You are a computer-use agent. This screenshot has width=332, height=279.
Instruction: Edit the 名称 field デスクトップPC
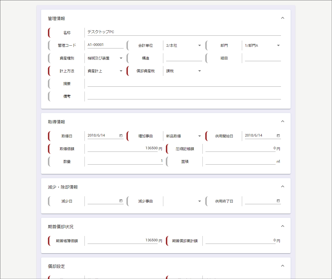(184, 32)
